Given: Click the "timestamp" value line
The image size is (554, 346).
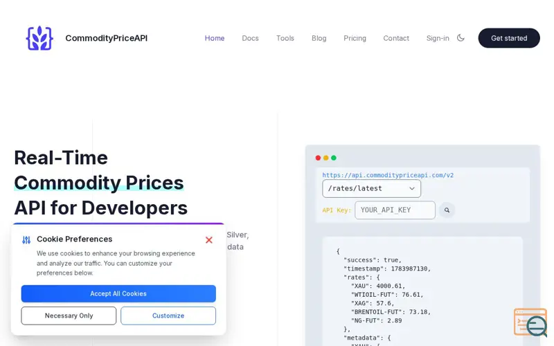Looking at the screenshot, I should pyautogui.click(x=387, y=268).
